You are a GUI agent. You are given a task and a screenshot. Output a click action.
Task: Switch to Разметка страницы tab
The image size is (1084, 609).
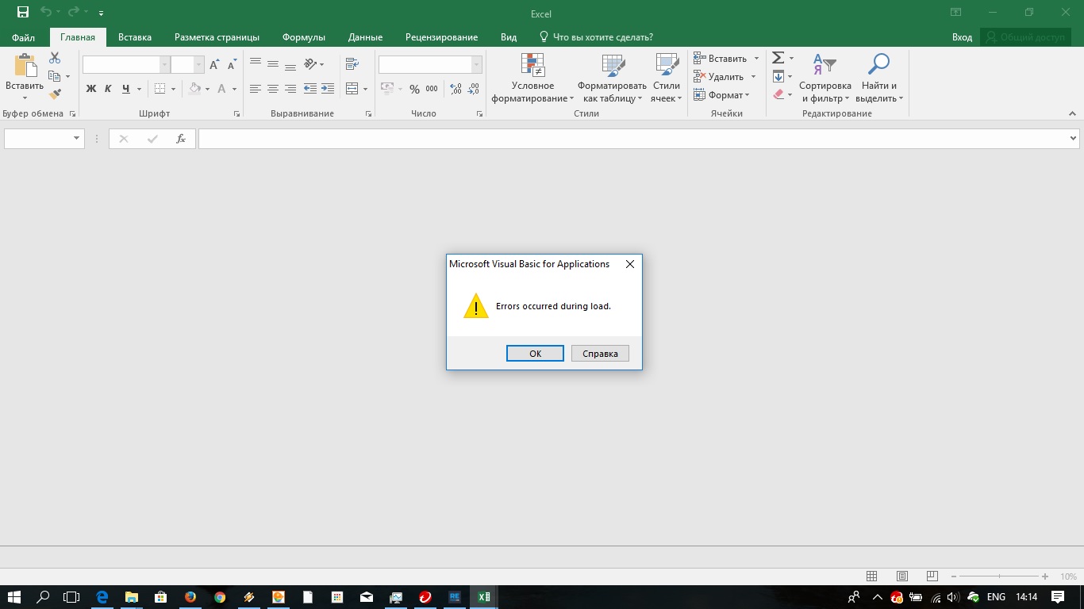[217, 37]
